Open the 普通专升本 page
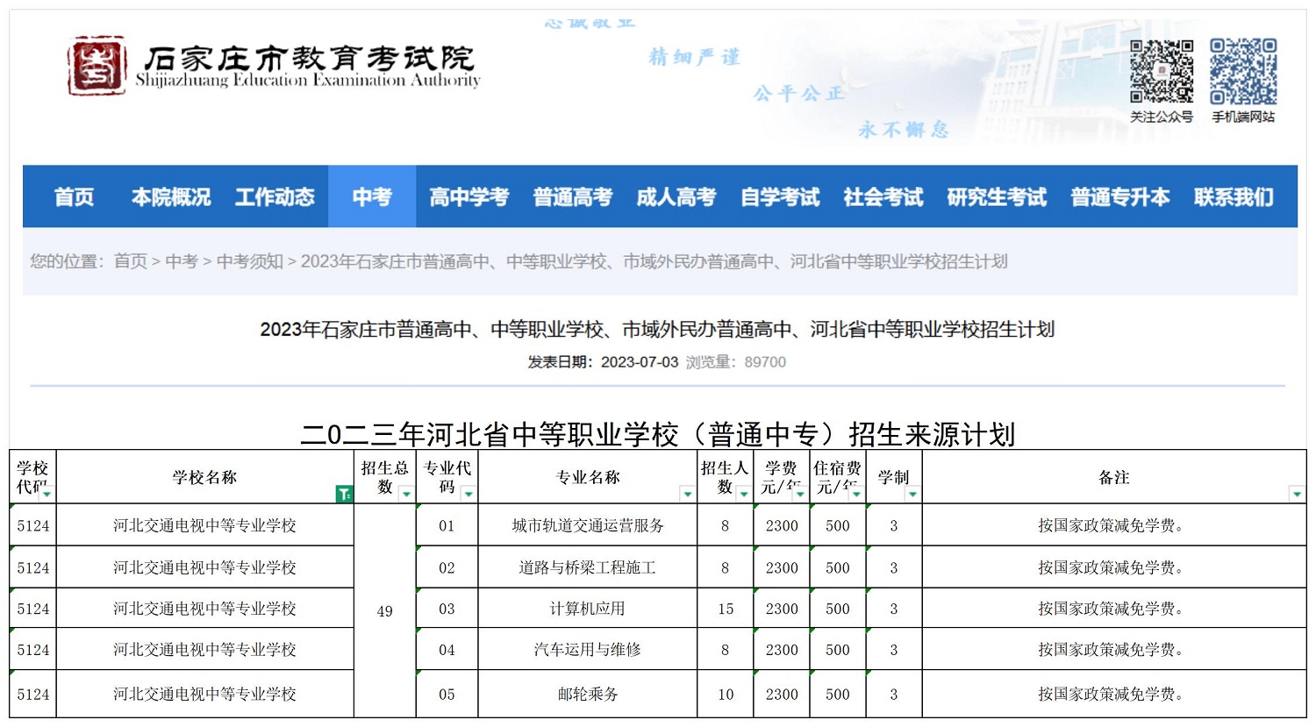The width and height of the screenshot is (1316, 727). click(1120, 197)
